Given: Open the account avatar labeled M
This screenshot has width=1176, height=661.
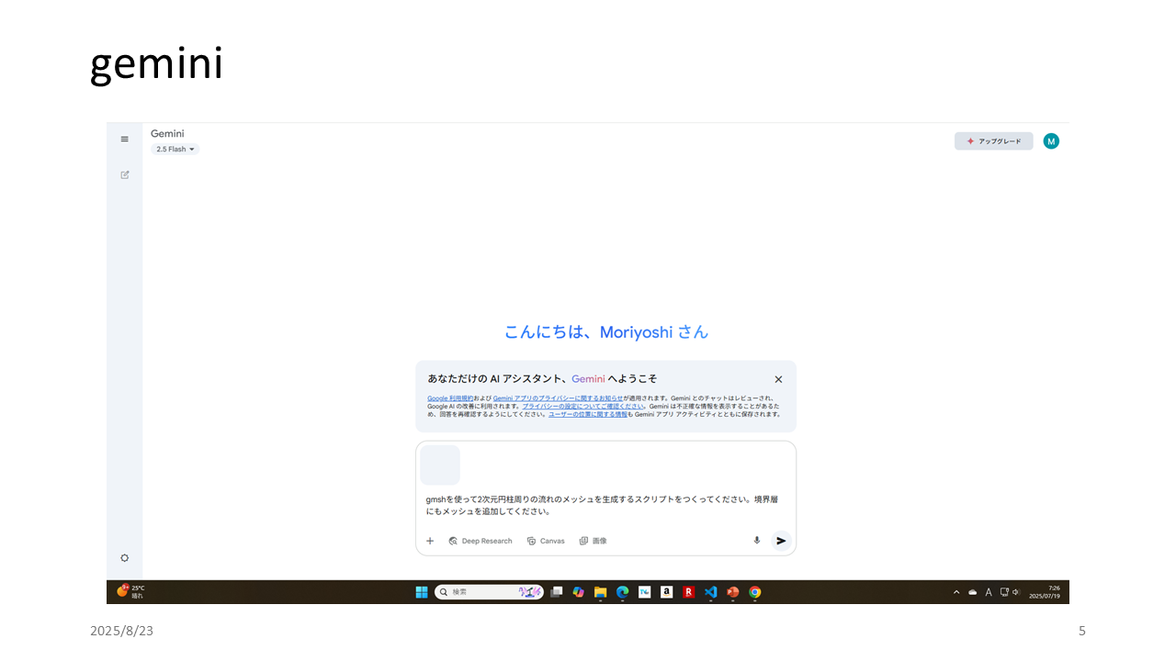Looking at the screenshot, I should 1051,140.
